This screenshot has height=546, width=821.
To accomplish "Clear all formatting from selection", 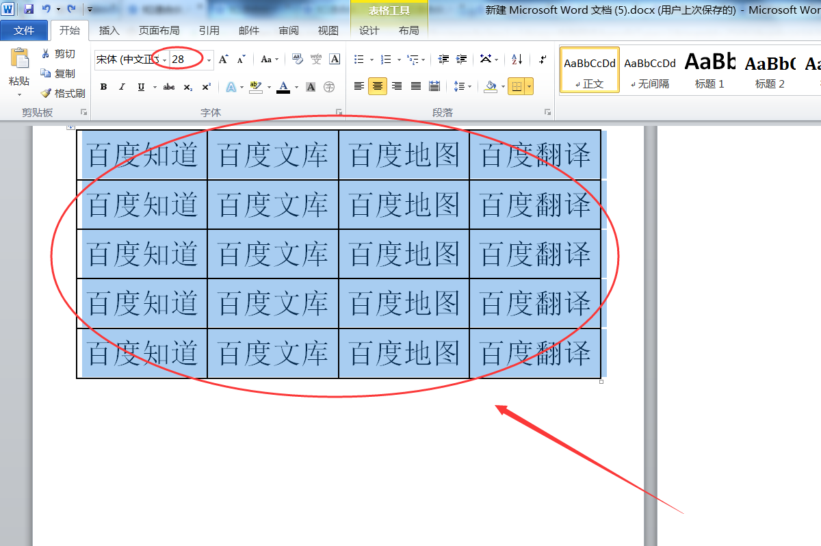I will pos(298,60).
